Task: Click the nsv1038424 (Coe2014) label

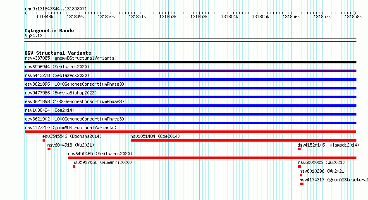Action: 50,110
